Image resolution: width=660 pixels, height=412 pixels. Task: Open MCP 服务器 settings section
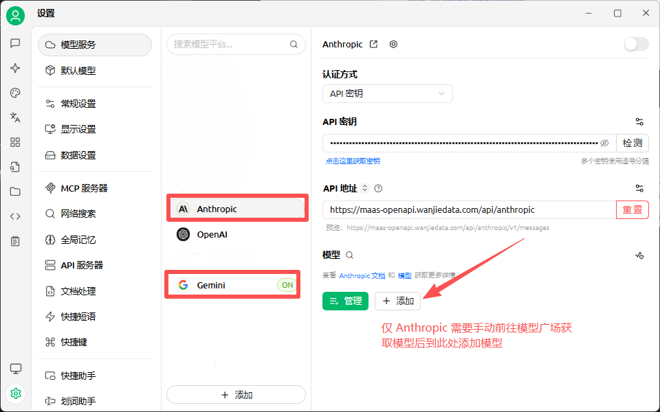click(x=84, y=188)
